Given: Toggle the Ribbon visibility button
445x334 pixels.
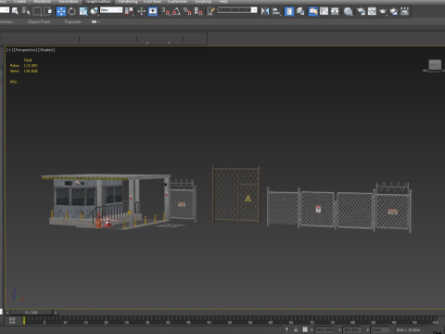Looking at the screenshot, I should click(x=312, y=11).
